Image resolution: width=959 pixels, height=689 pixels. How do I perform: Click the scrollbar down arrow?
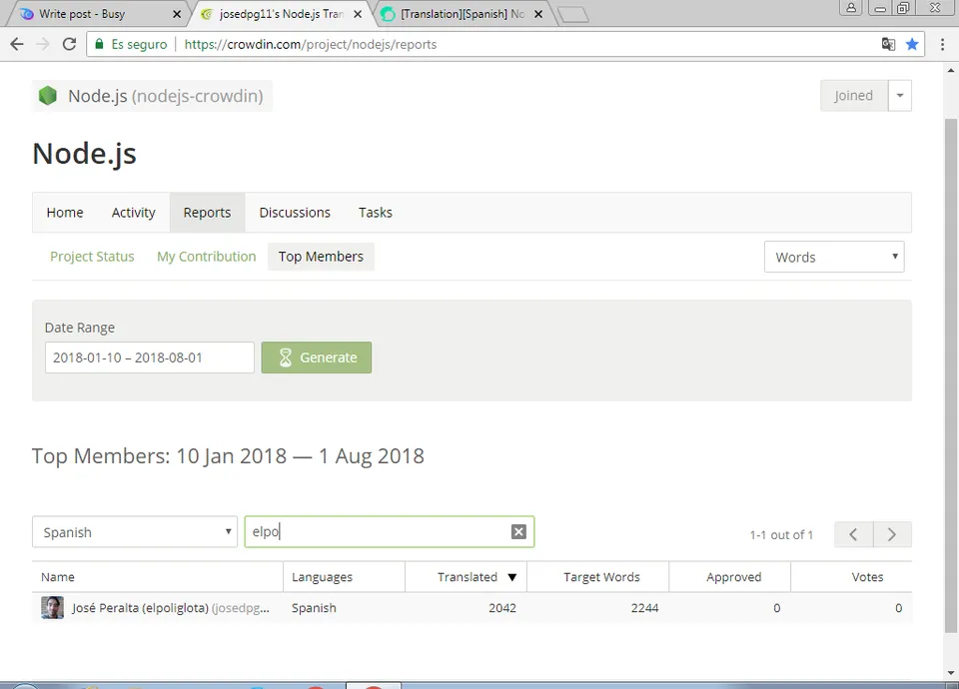click(x=951, y=673)
